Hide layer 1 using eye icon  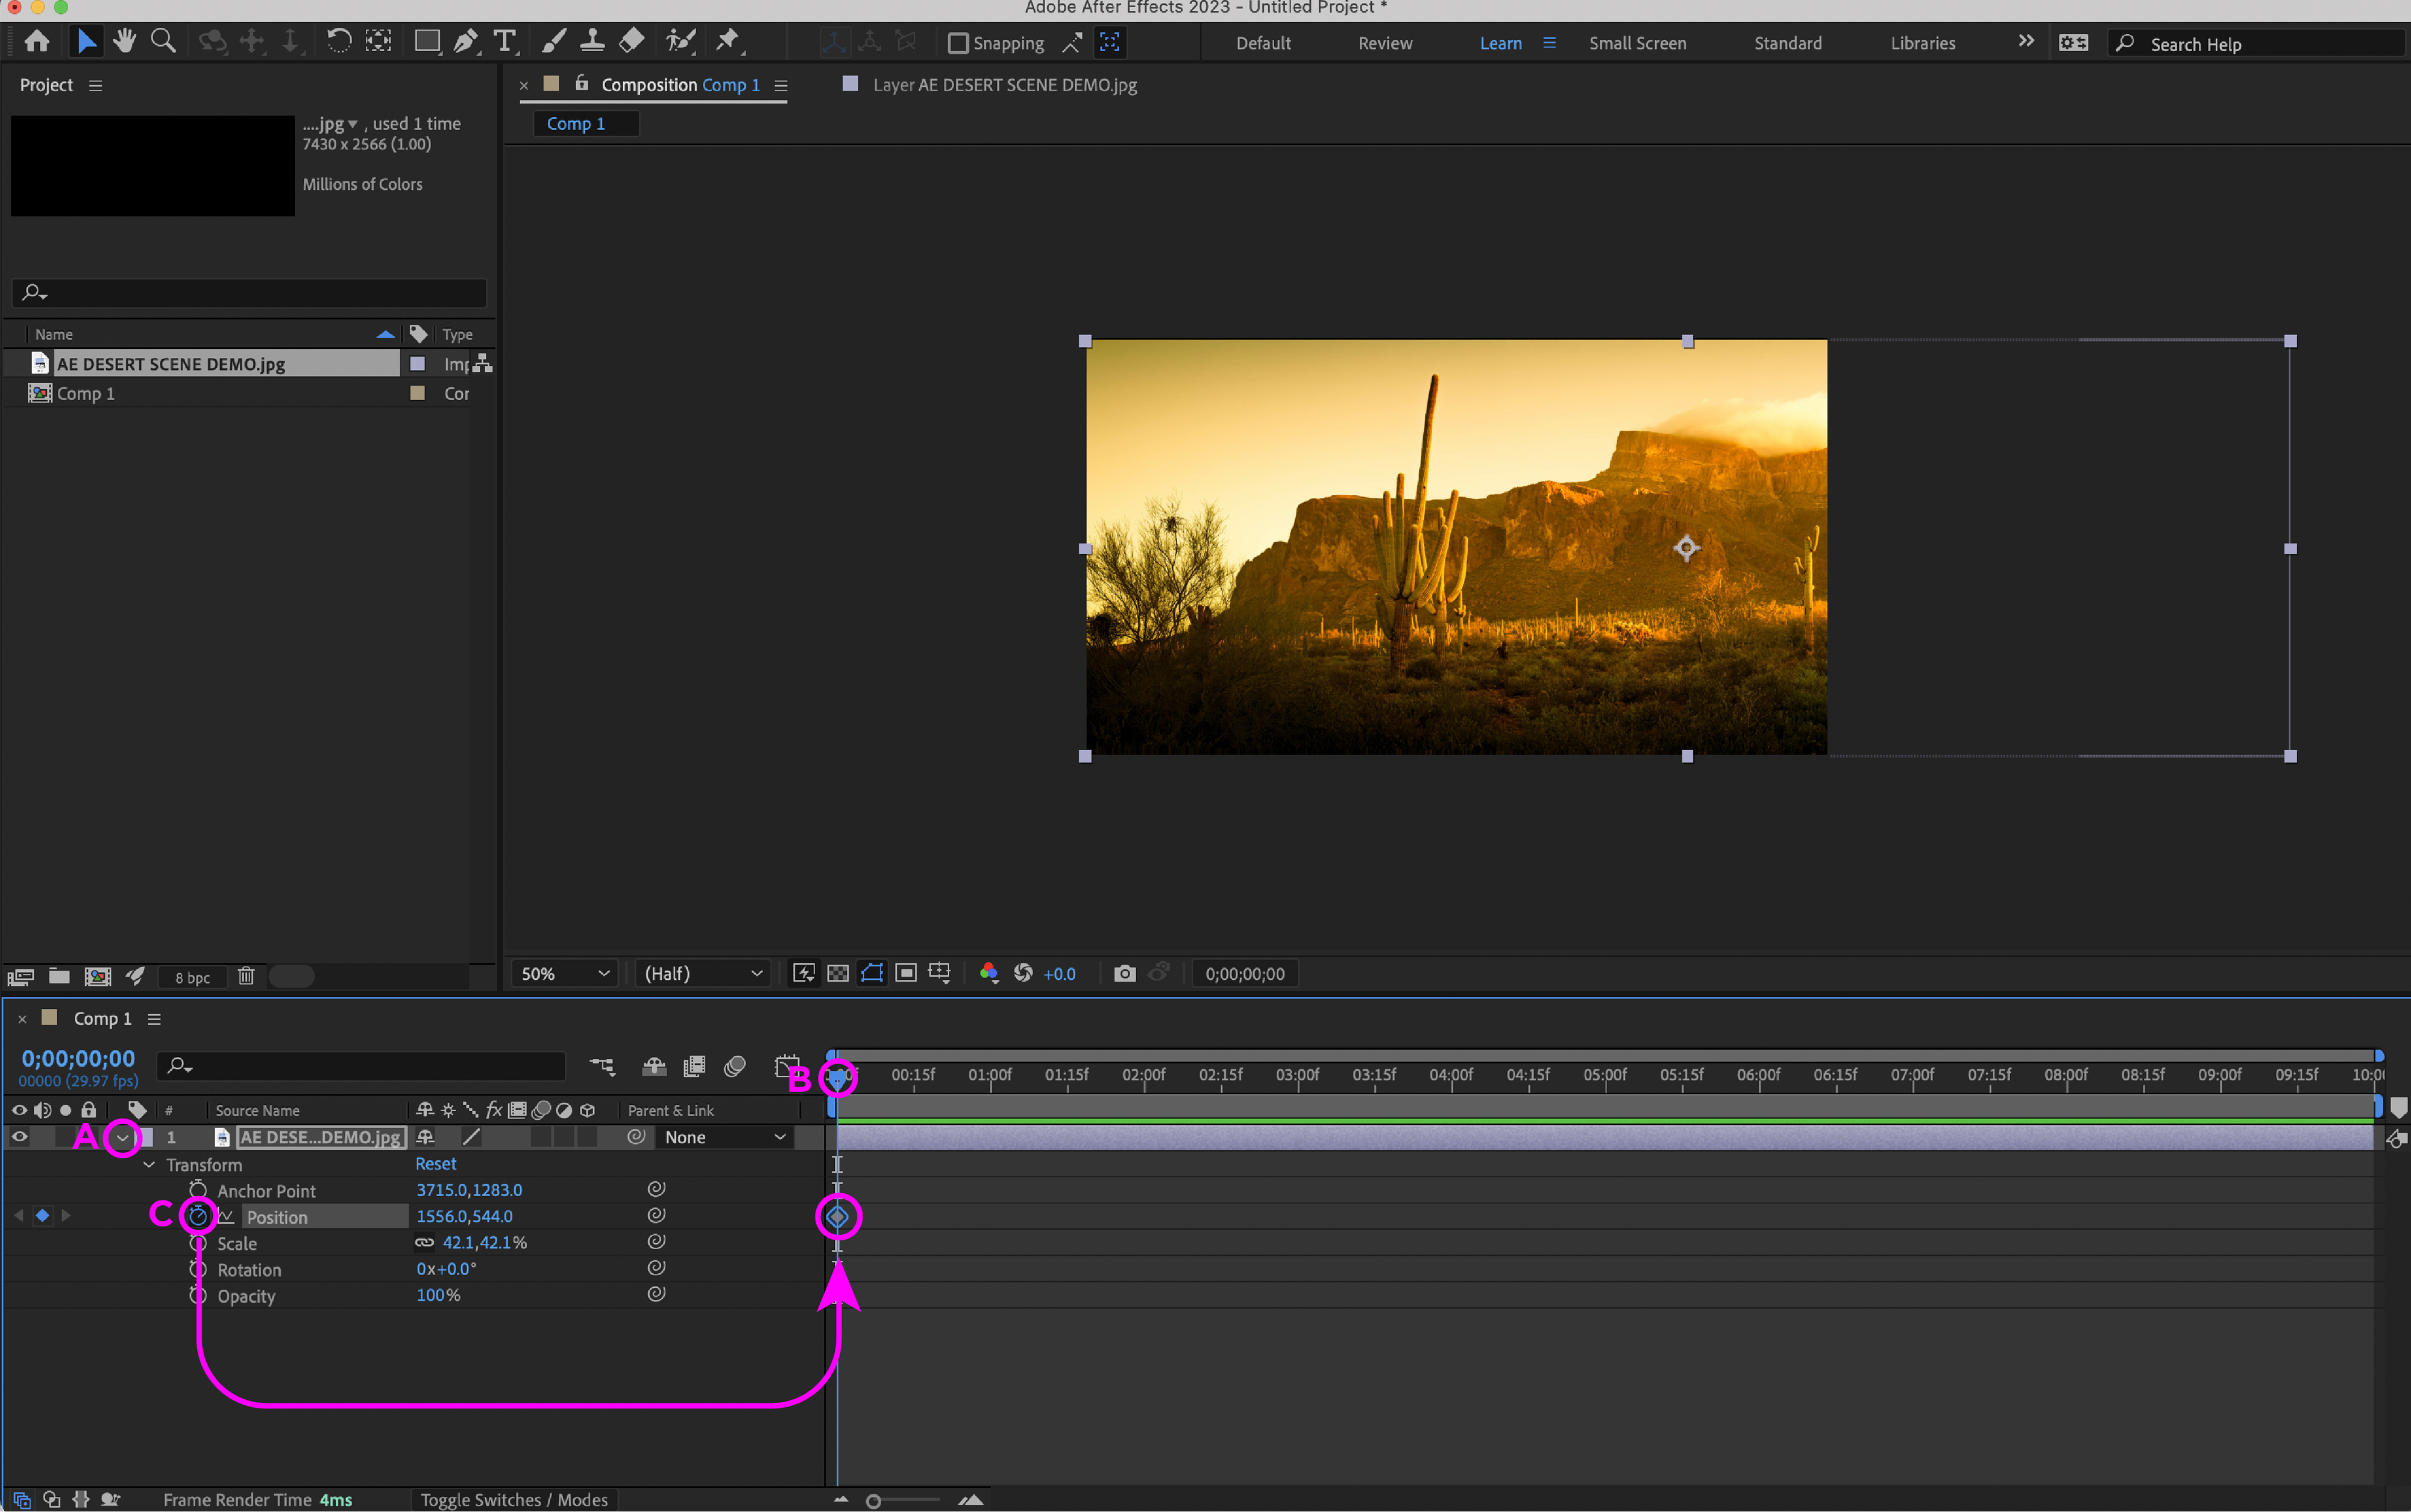(x=19, y=1137)
